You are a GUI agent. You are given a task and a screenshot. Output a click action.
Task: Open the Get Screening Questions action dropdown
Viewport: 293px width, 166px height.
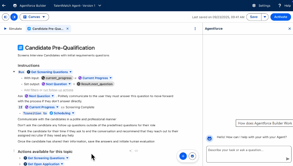(67, 158)
